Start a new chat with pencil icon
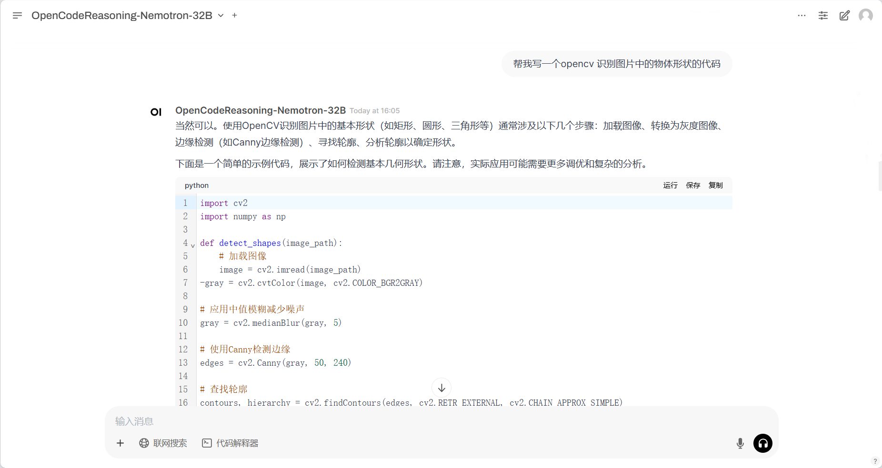 (x=844, y=15)
